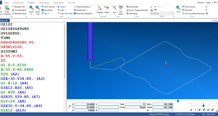Viewport: 218px width, 116px height.
Task: Fit the backplot view to window
Action: point(48,7)
